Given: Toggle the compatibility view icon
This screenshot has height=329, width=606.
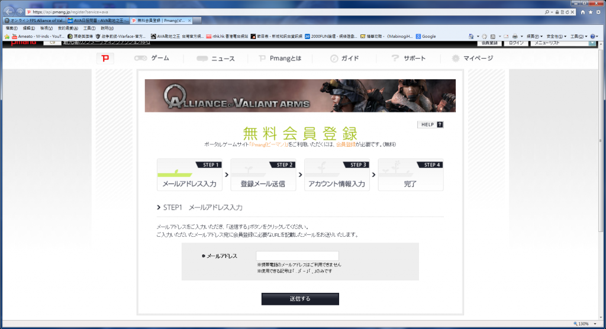Looking at the screenshot, I should (x=562, y=12).
